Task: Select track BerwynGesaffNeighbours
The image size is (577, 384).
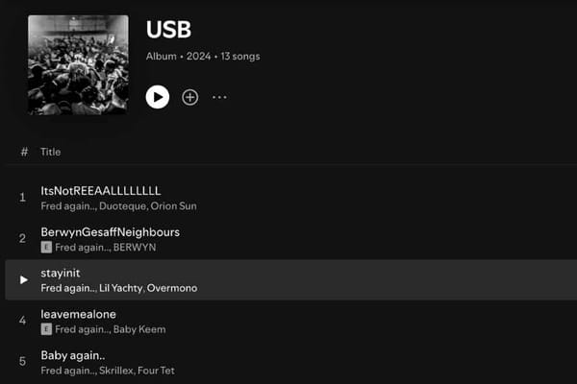Action: 110,232
